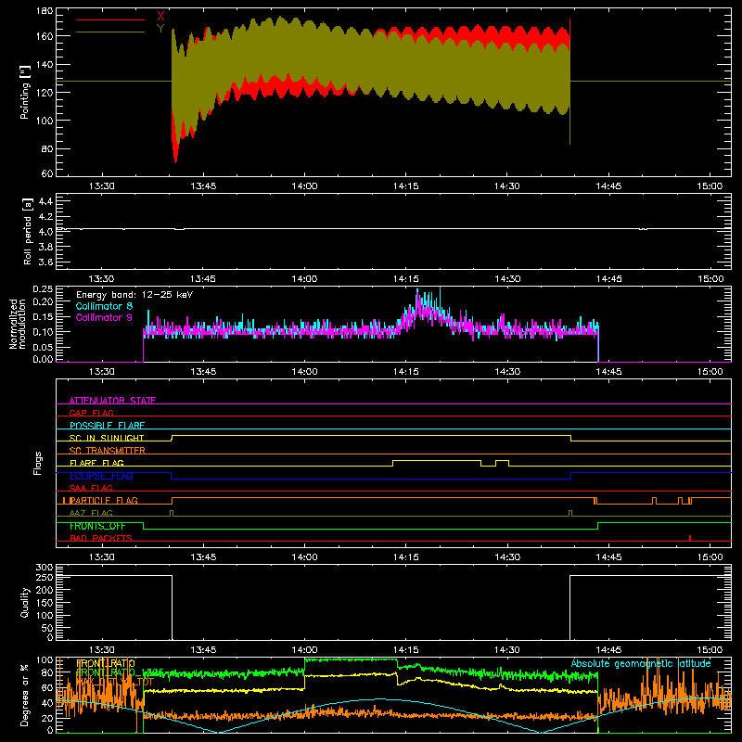Select the SC_IN_SUNLIGHT flag label

point(107,438)
